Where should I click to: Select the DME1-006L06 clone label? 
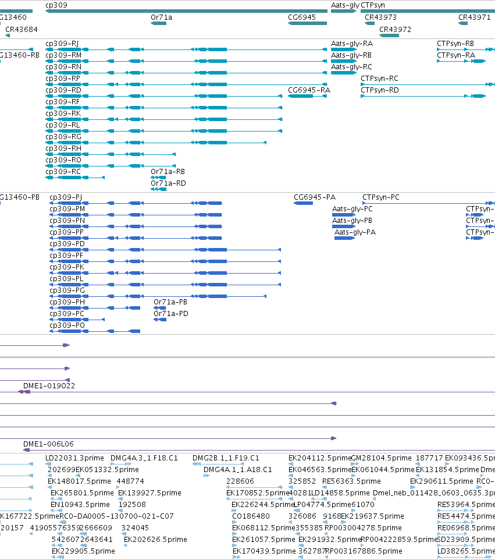[48, 444]
